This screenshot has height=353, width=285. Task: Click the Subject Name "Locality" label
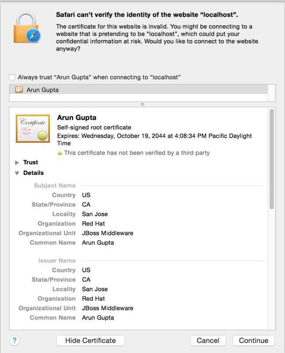click(64, 214)
